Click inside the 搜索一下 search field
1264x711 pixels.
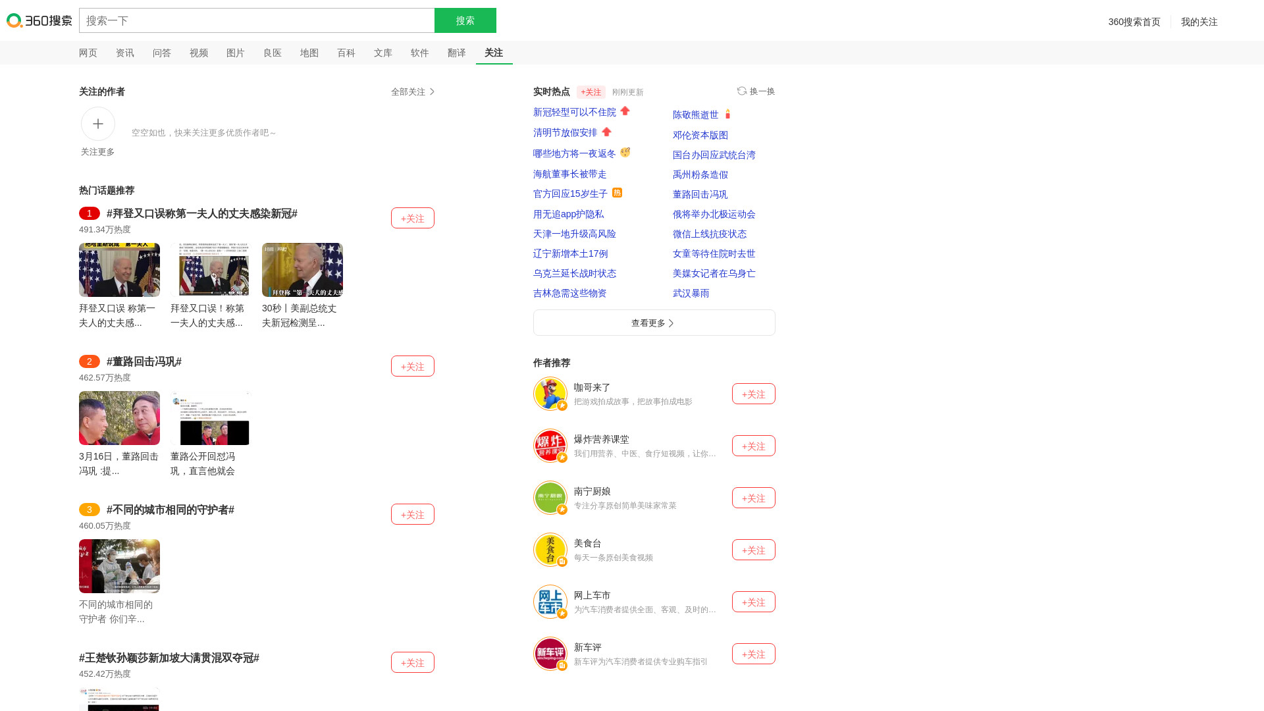point(257,20)
